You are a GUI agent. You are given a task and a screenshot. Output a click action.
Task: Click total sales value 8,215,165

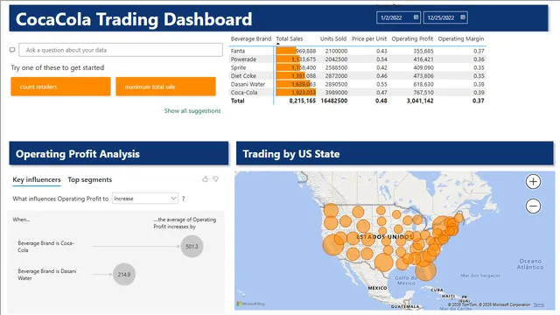303,101
